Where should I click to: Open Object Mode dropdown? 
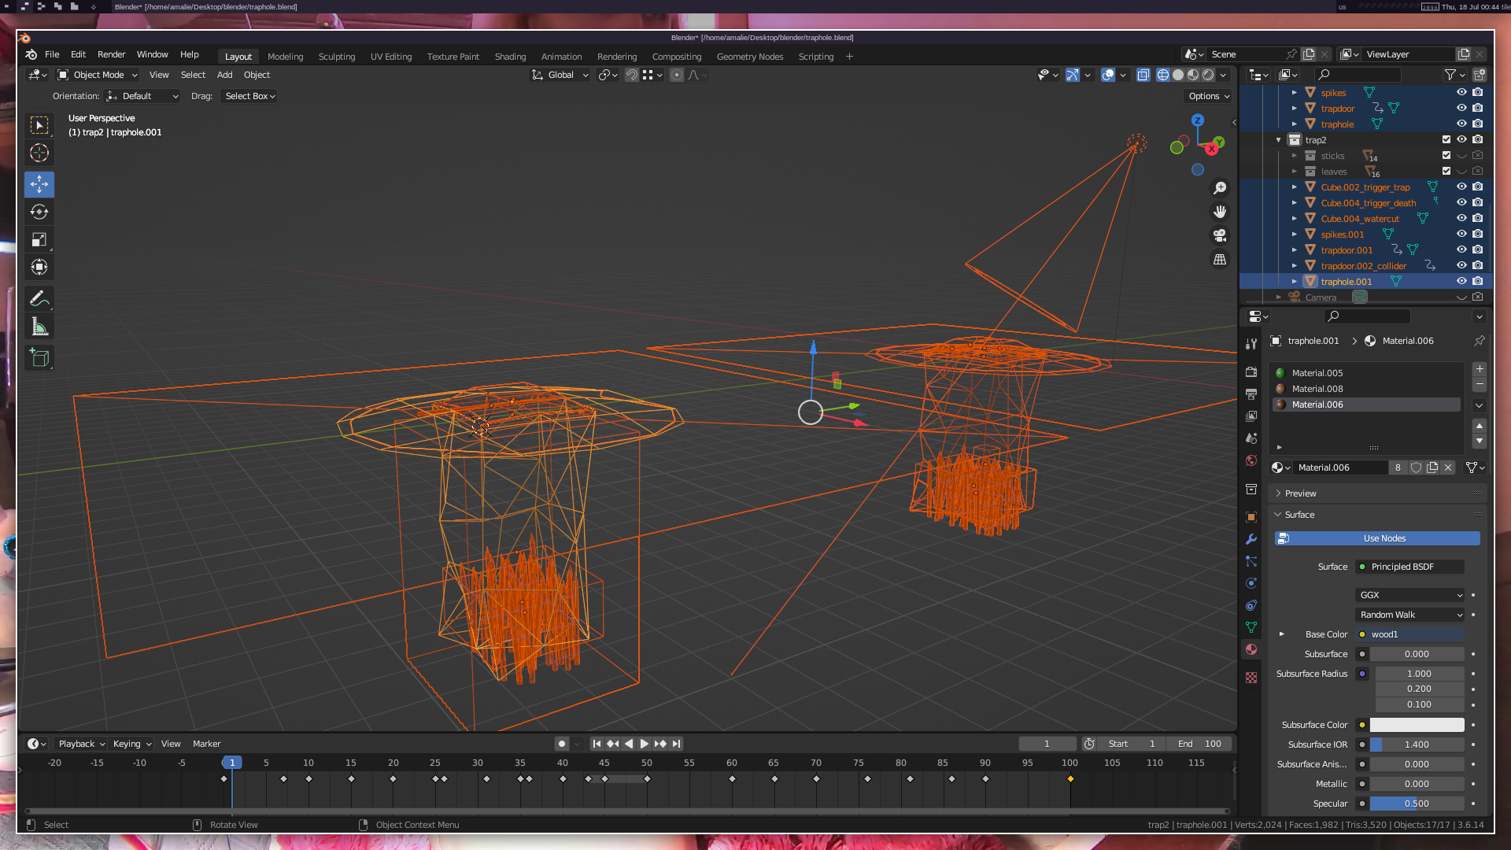tap(98, 75)
